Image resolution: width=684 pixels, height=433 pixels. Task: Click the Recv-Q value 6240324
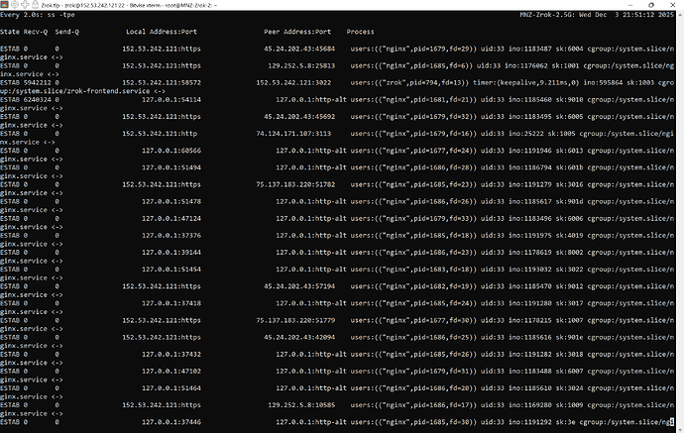tap(37, 100)
